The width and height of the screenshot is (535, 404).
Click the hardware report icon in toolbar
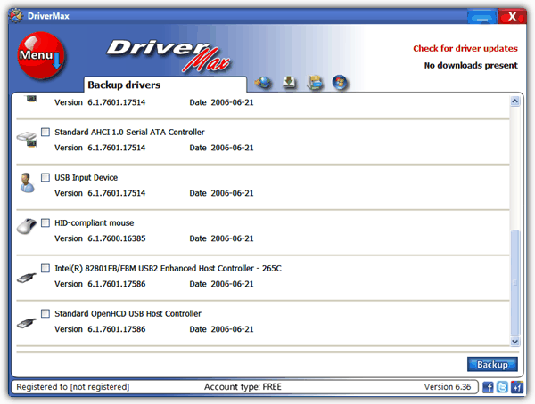tap(315, 83)
